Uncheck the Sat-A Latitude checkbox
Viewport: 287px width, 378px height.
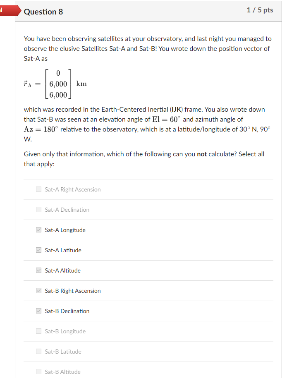coord(38,250)
